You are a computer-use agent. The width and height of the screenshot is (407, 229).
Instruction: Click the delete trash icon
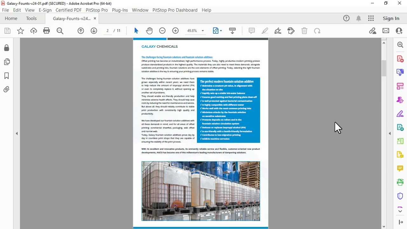pos(304,31)
